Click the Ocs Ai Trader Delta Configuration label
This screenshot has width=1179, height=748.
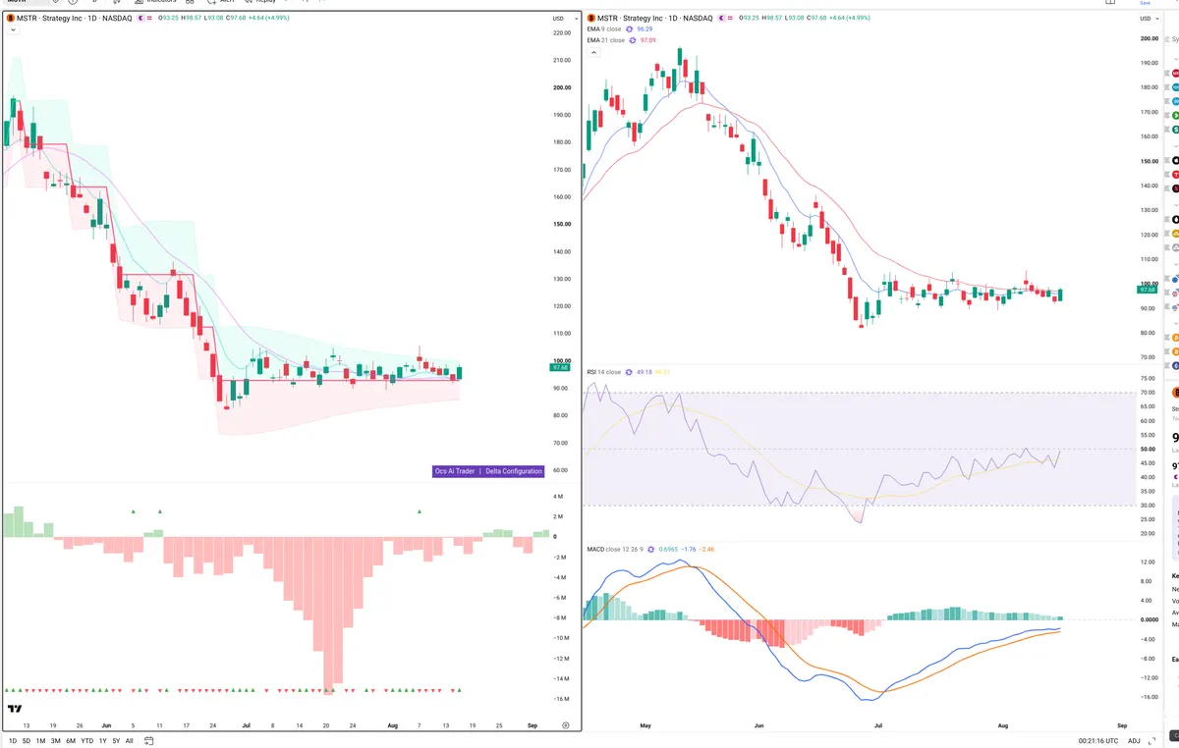tap(488, 471)
